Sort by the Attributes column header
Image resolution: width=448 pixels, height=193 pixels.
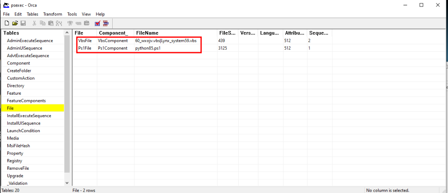pyautogui.click(x=295, y=33)
